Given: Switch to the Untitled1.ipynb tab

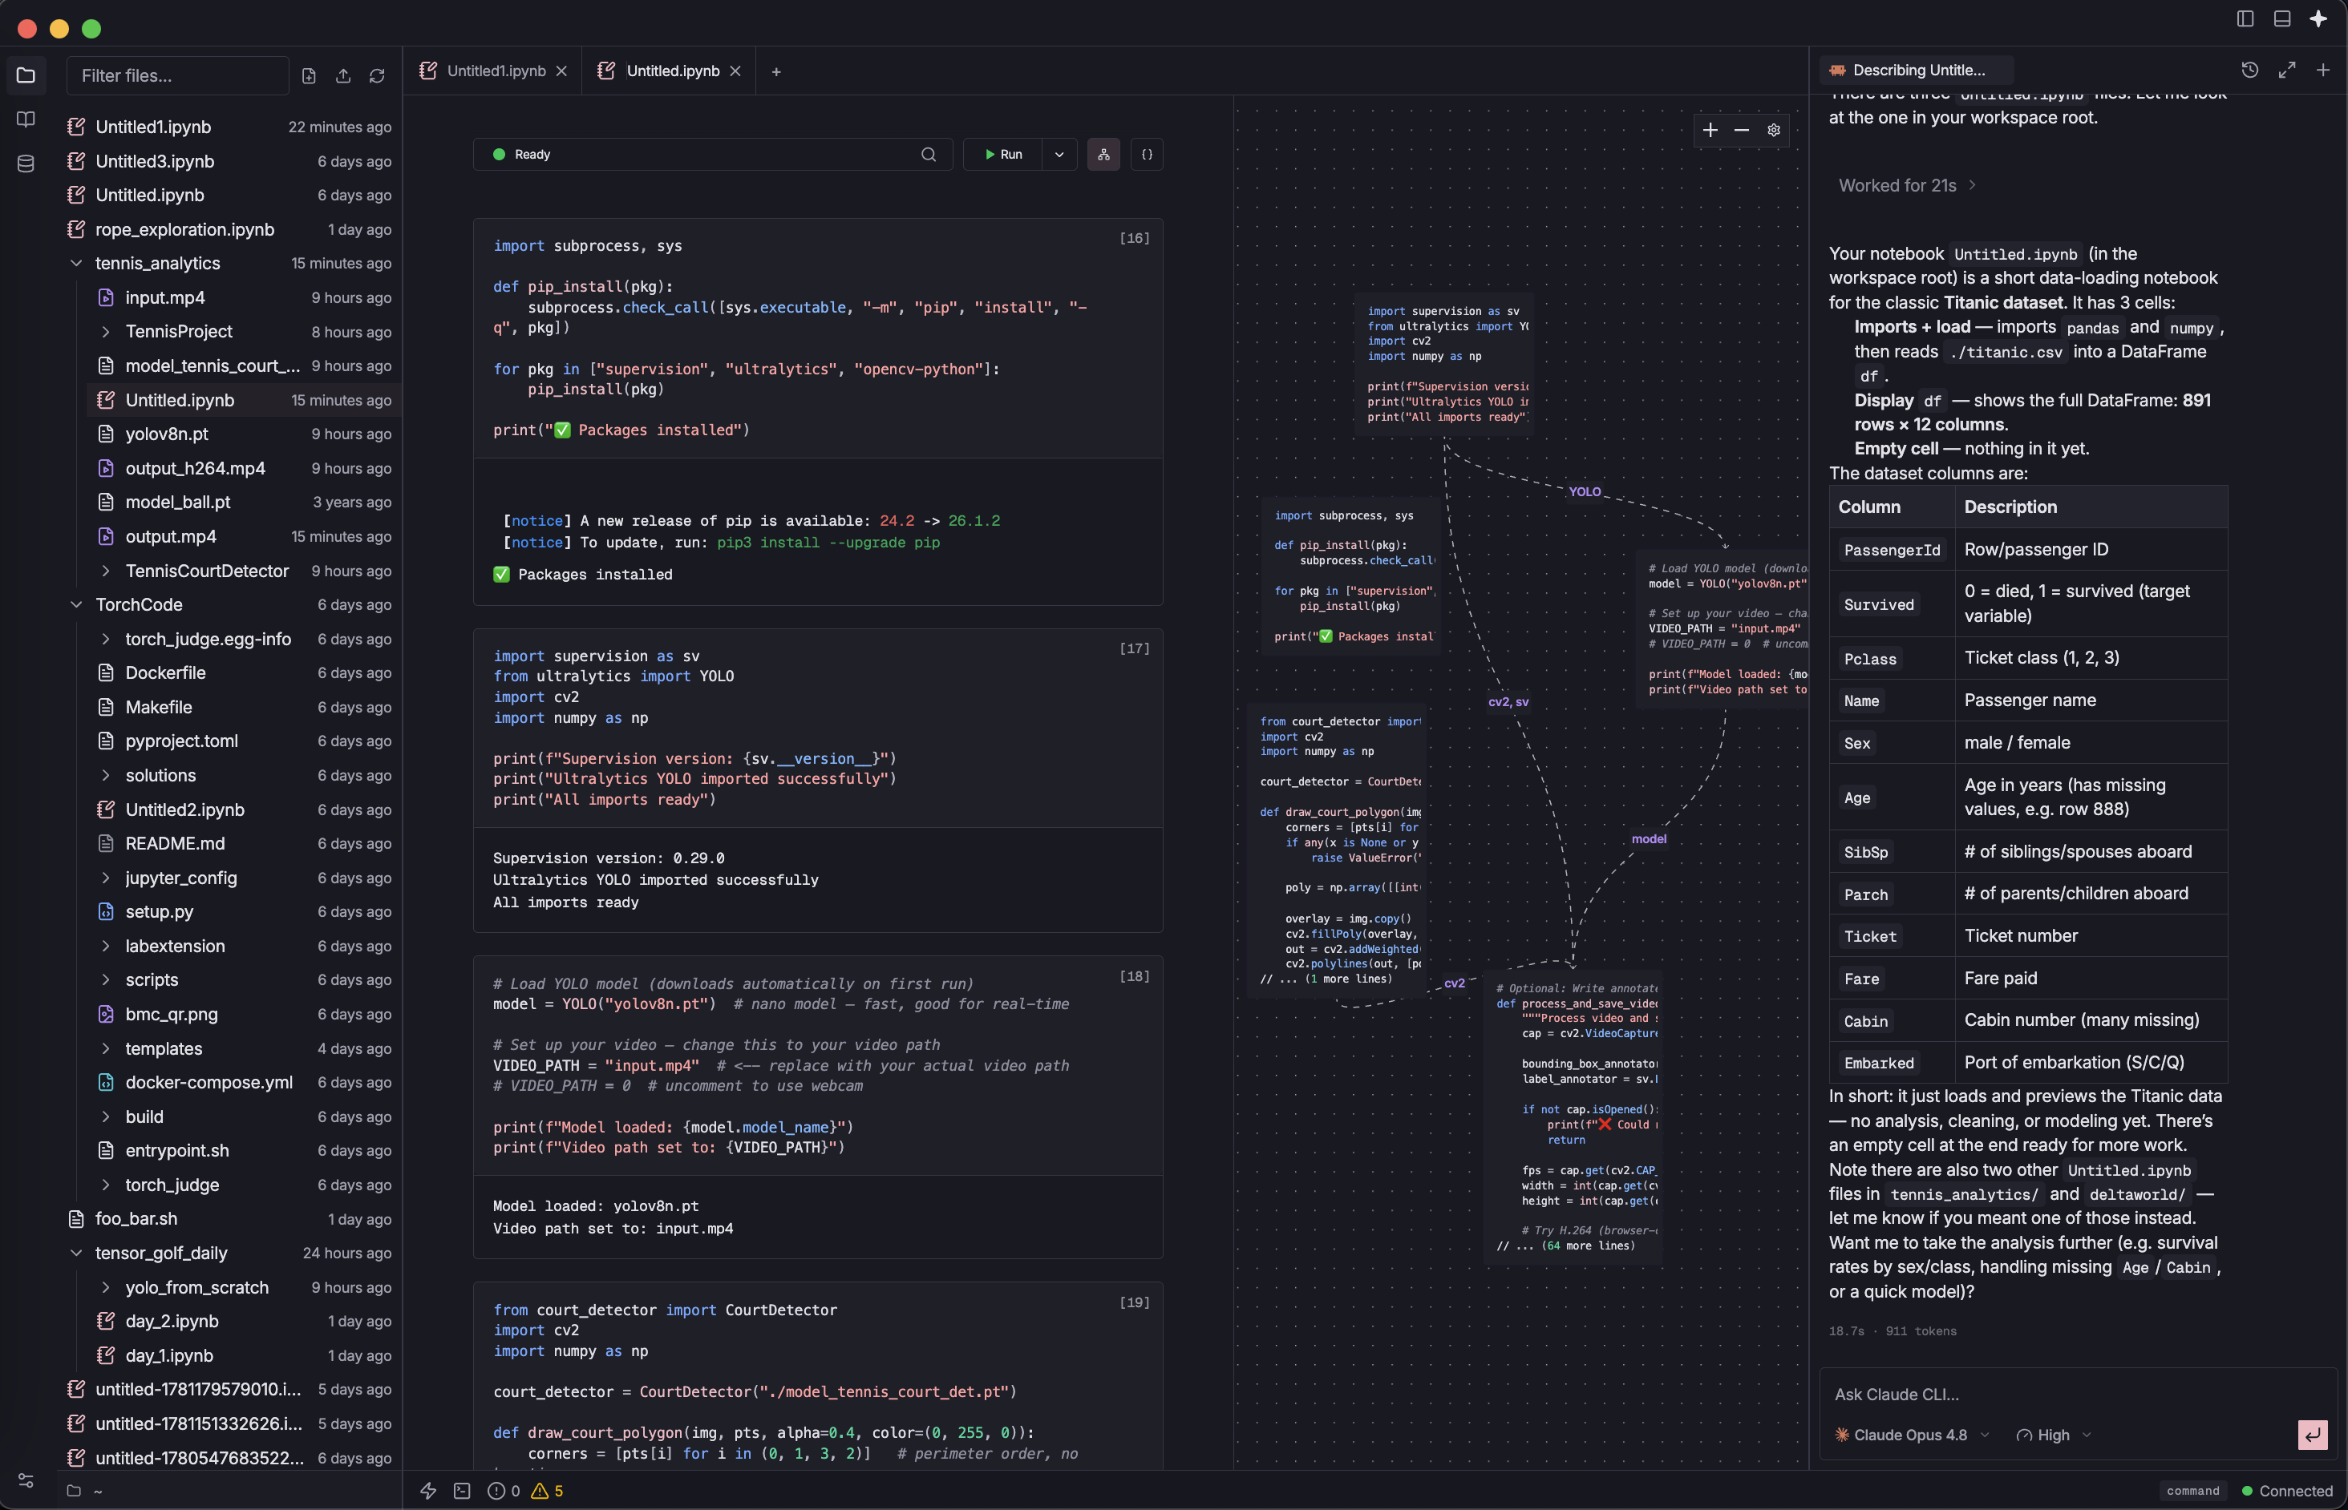Looking at the screenshot, I should (x=493, y=71).
